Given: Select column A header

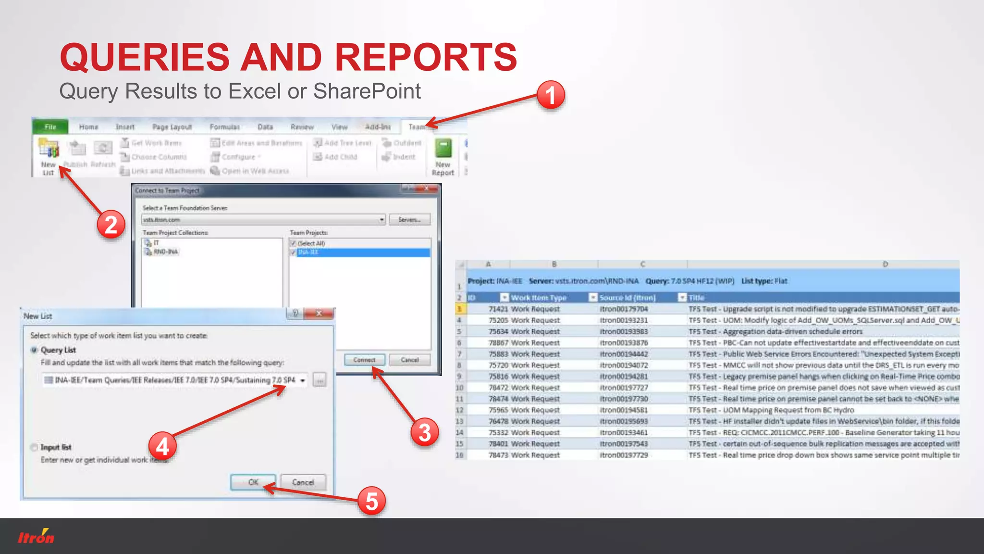Looking at the screenshot, I should tap(488, 264).
